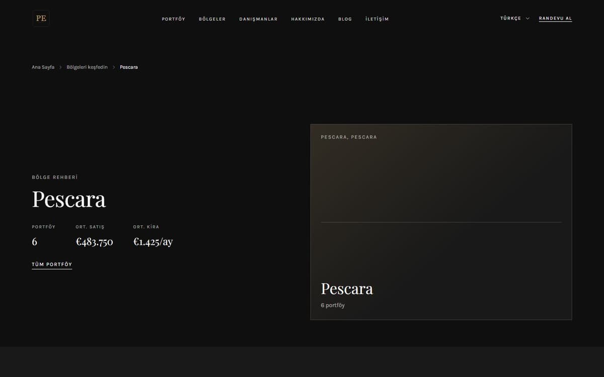Open the Portföy menu item

(174, 19)
